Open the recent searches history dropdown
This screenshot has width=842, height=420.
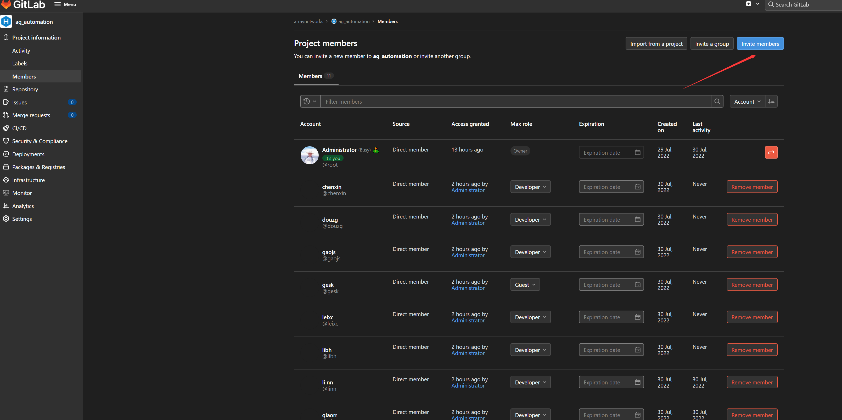click(310, 101)
